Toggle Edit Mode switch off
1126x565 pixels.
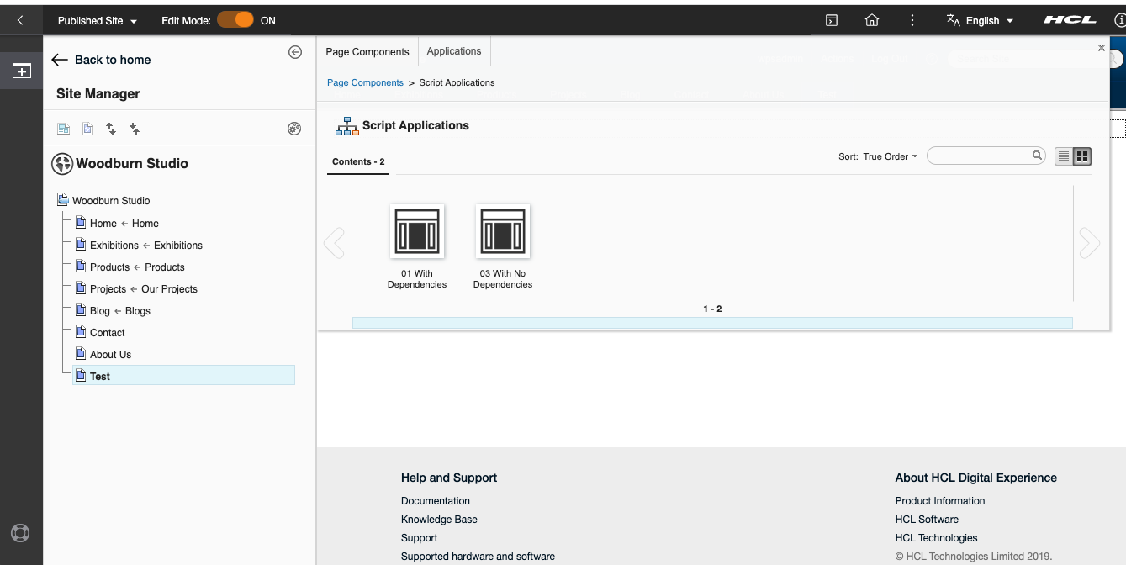(x=235, y=21)
